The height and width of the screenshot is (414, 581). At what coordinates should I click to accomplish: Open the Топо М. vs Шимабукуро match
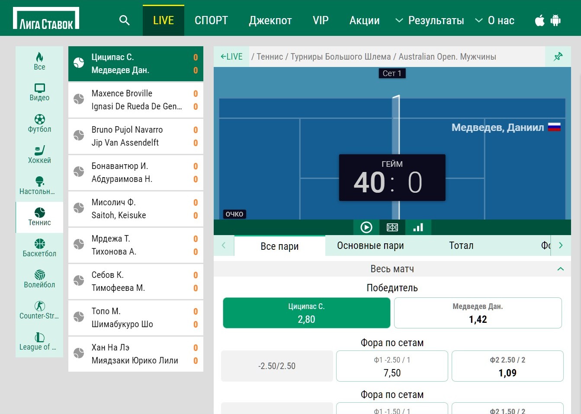[x=136, y=318]
